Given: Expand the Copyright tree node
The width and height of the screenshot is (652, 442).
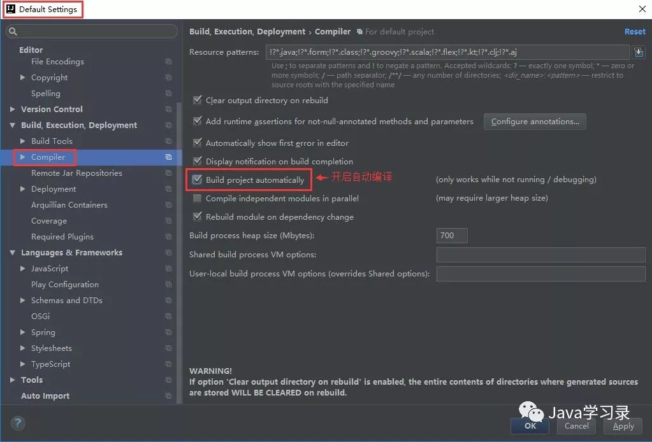Looking at the screenshot, I should (x=22, y=77).
